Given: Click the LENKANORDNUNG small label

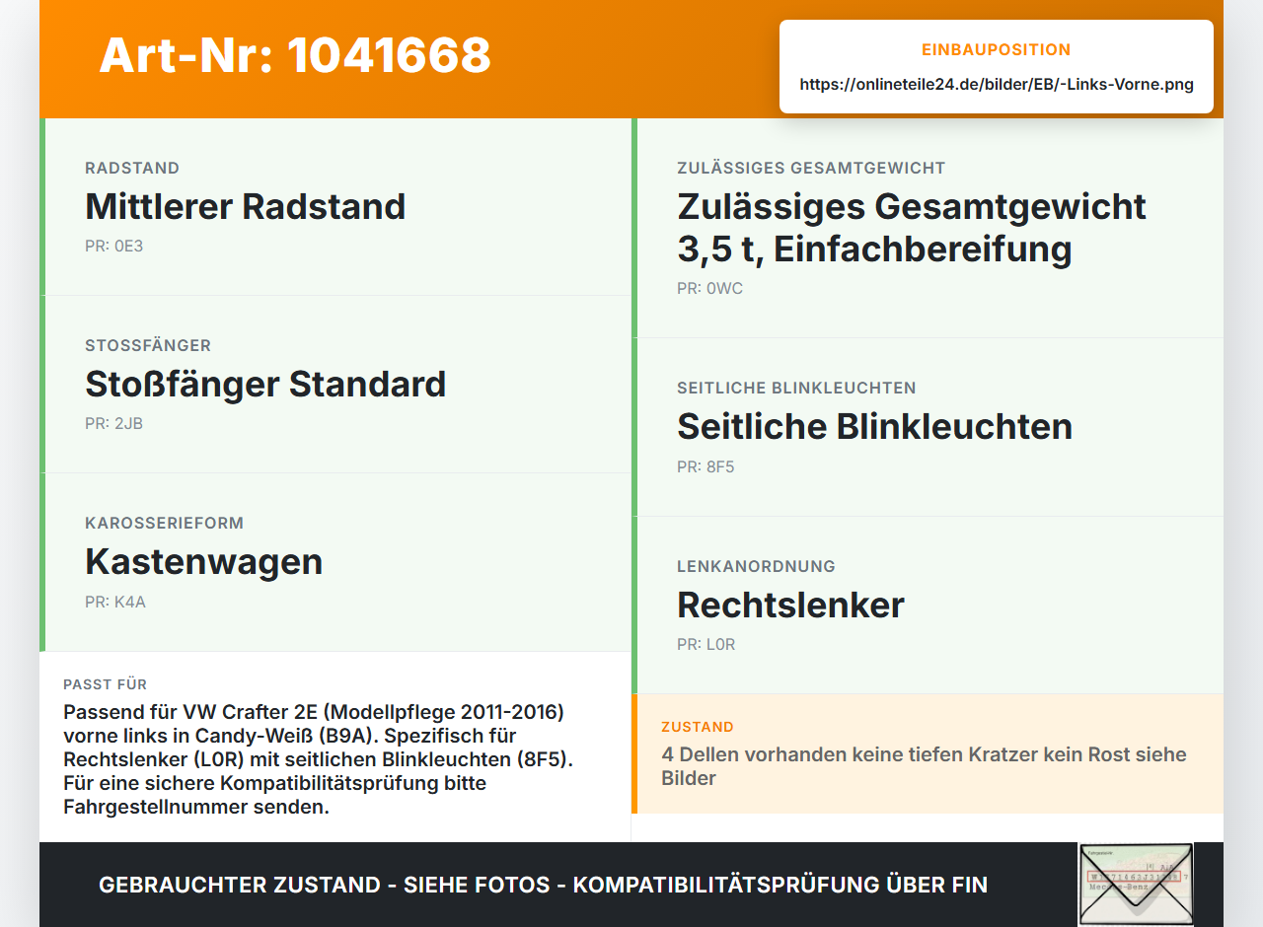Looking at the screenshot, I should [756, 566].
